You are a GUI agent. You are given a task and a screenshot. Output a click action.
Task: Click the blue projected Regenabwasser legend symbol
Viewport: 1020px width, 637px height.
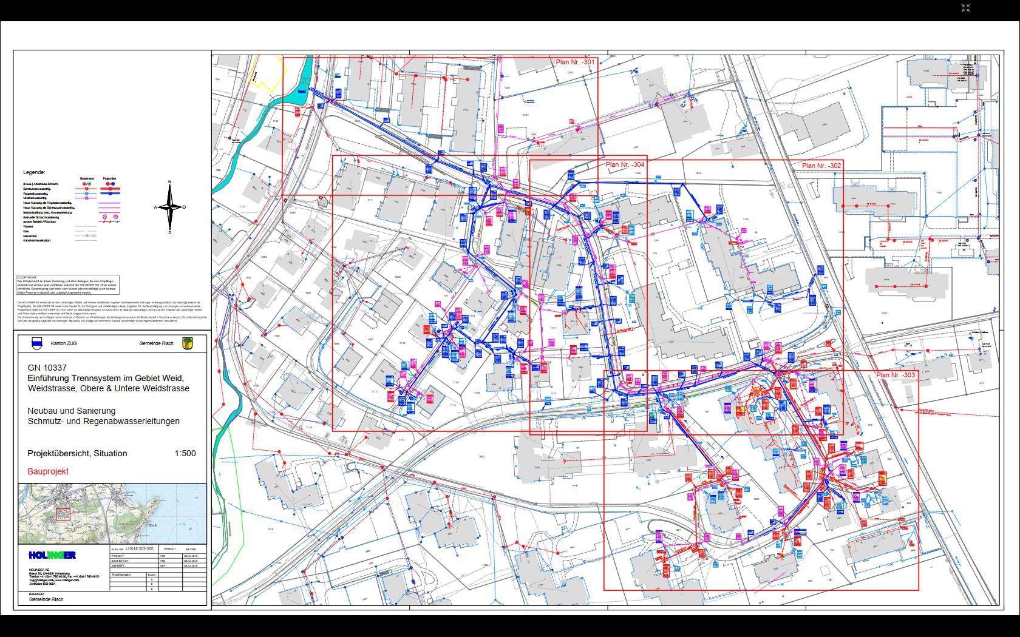[x=109, y=194]
